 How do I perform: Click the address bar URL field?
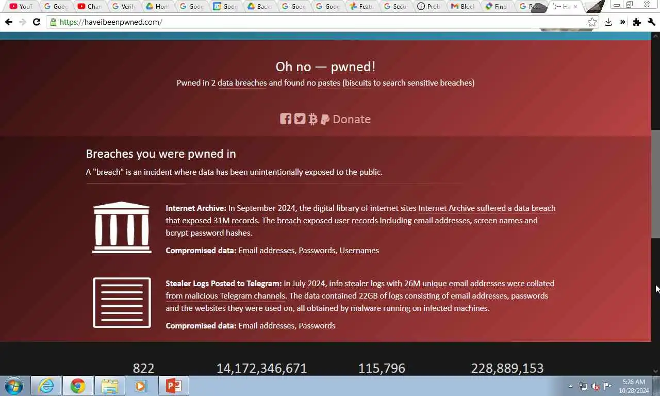pos(322,22)
